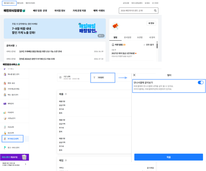Click the calendar icon in 기간 선택

pos(60,77)
